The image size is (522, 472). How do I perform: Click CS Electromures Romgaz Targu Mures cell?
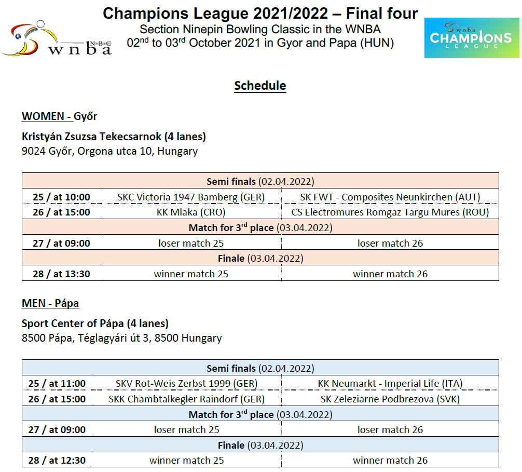click(x=390, y=212)
